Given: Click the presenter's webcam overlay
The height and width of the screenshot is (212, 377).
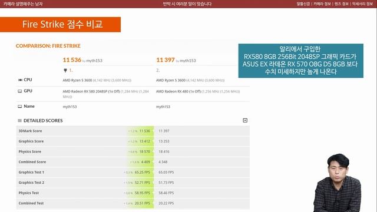Looking at the screenshot, I should click(x=338, y=183).
